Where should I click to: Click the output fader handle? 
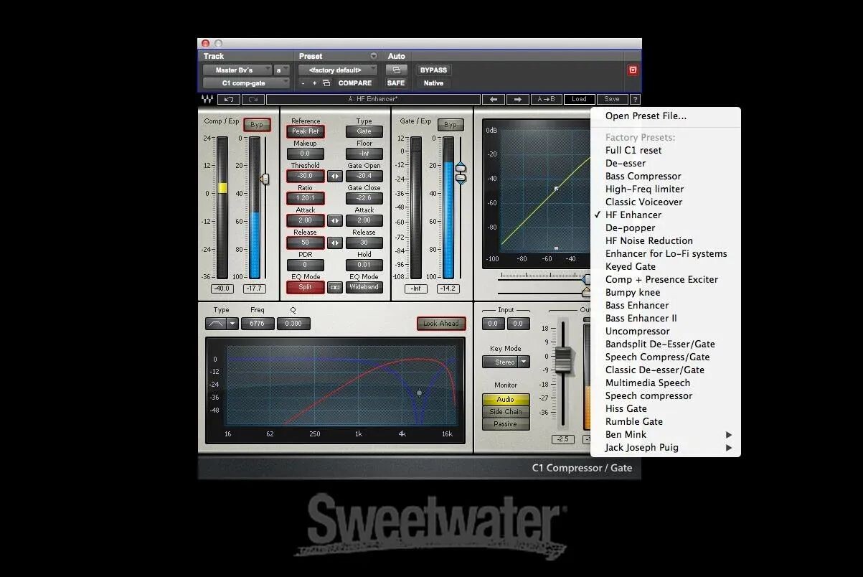coord(563,360)
